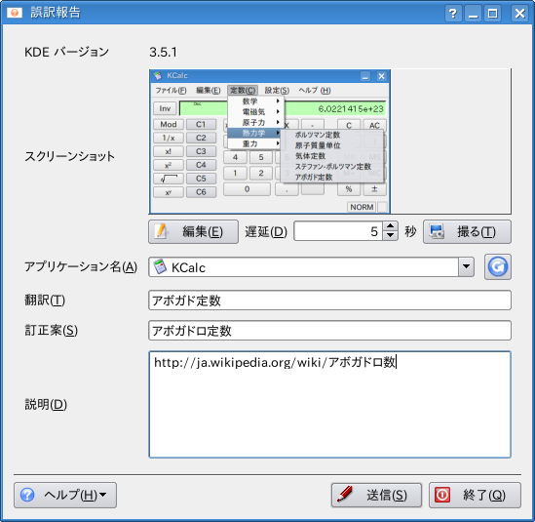Click the 編集(E) edit screenshot button
This screenshot has height=522, width=535.
coord(193,231)
